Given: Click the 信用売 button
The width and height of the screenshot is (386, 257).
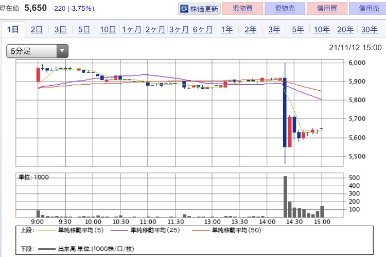Looking at the screenshot, I should tap(369, 9).
